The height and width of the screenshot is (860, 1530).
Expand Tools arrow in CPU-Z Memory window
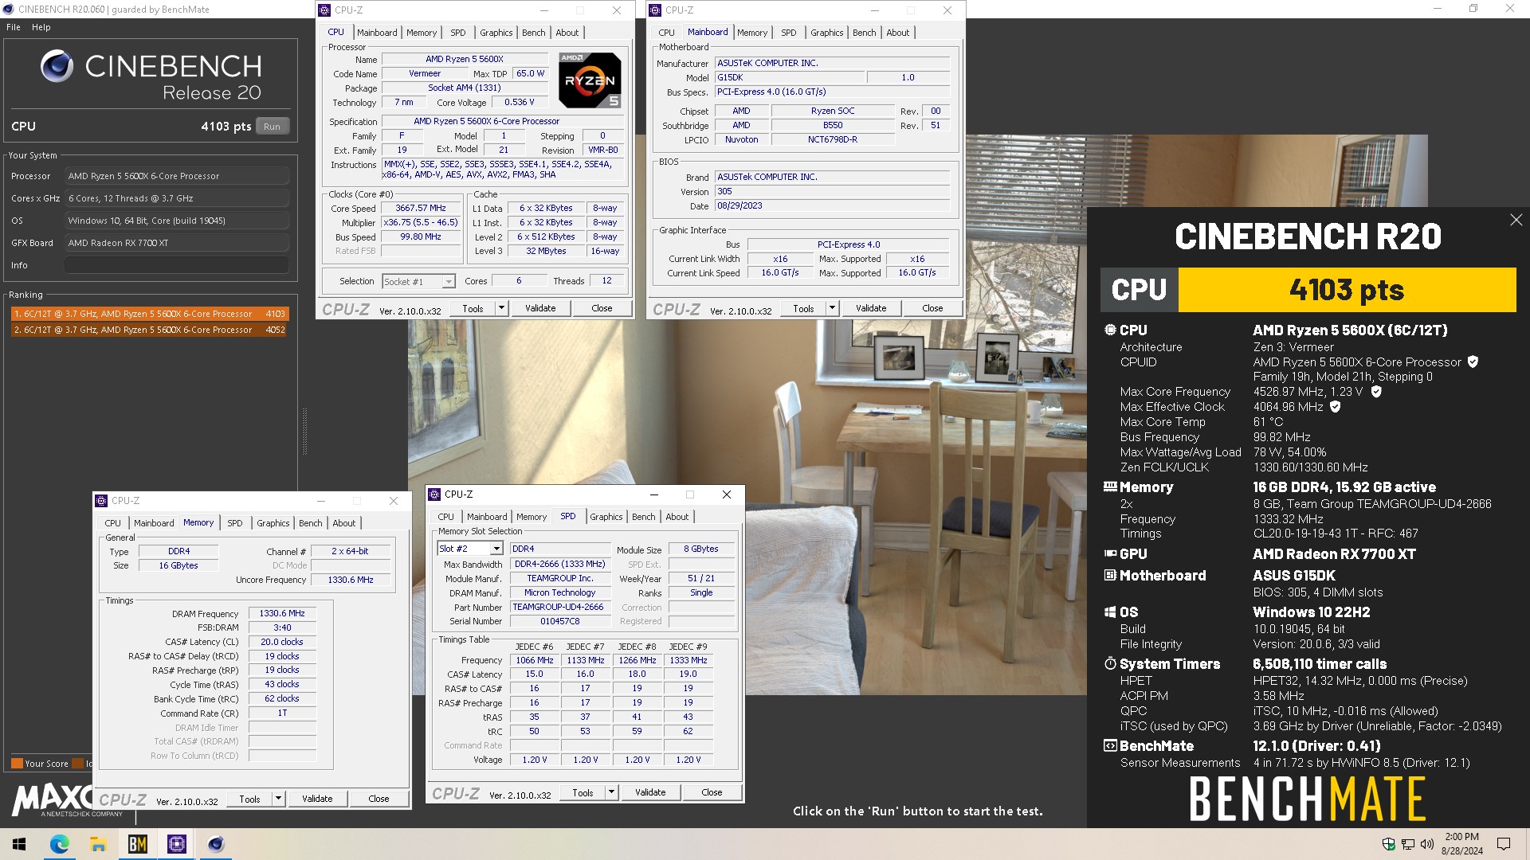tap(278, 799)
